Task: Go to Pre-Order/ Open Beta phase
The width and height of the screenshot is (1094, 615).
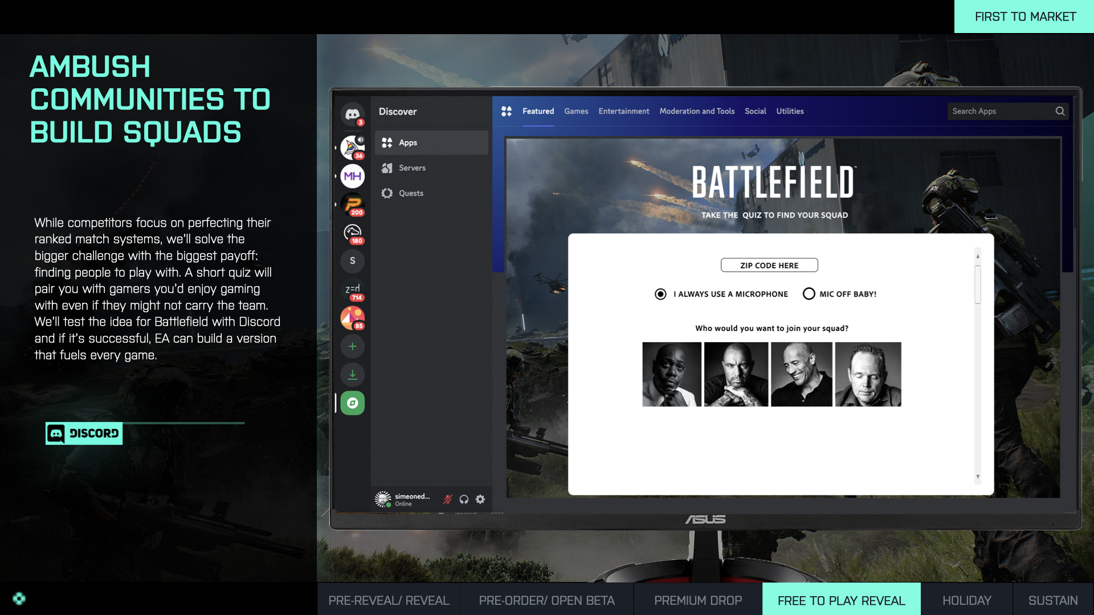Action: point(547,600)
